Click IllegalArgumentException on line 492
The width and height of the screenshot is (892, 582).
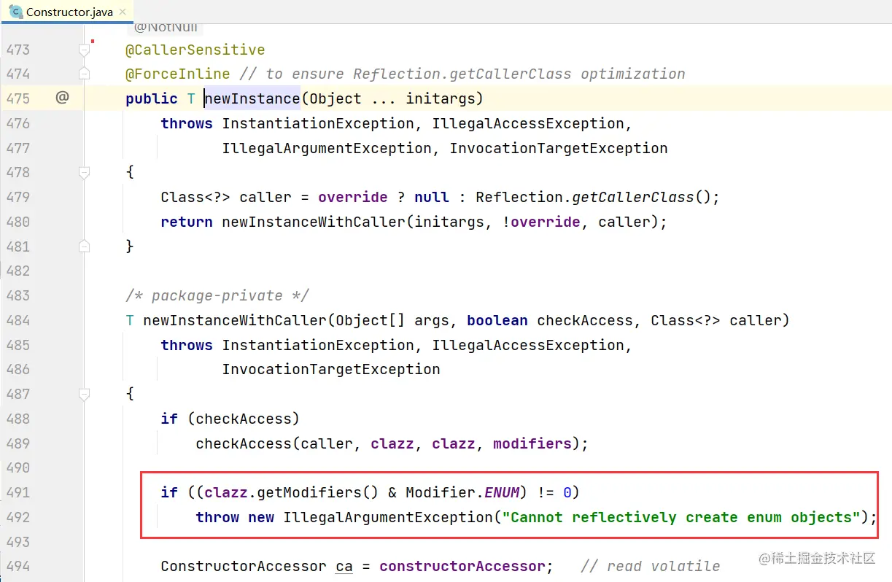click(388, 517)
